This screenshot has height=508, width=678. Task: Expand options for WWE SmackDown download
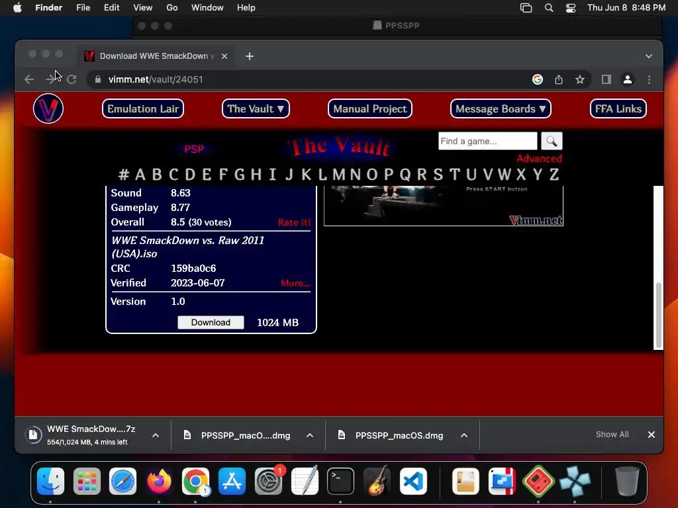tap(156, 435)
